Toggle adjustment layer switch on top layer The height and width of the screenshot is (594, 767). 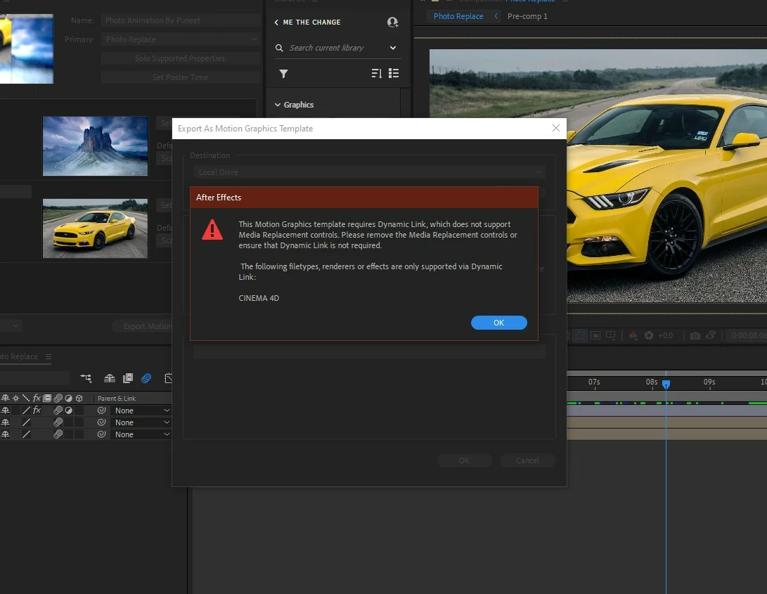pyautogui.click(x=68, y=411)
